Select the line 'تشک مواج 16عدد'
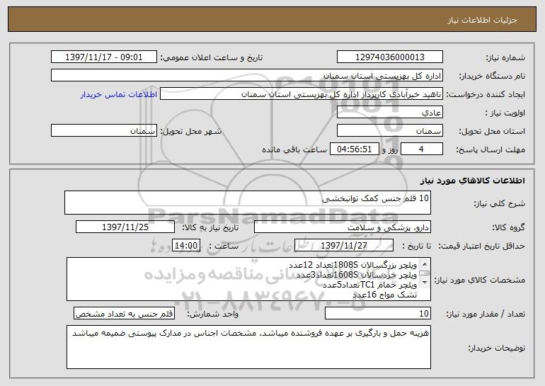 [x=385, y=295]
